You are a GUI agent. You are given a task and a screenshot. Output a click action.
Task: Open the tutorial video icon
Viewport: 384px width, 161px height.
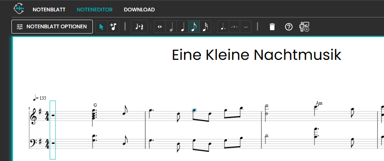click(304, 27)
